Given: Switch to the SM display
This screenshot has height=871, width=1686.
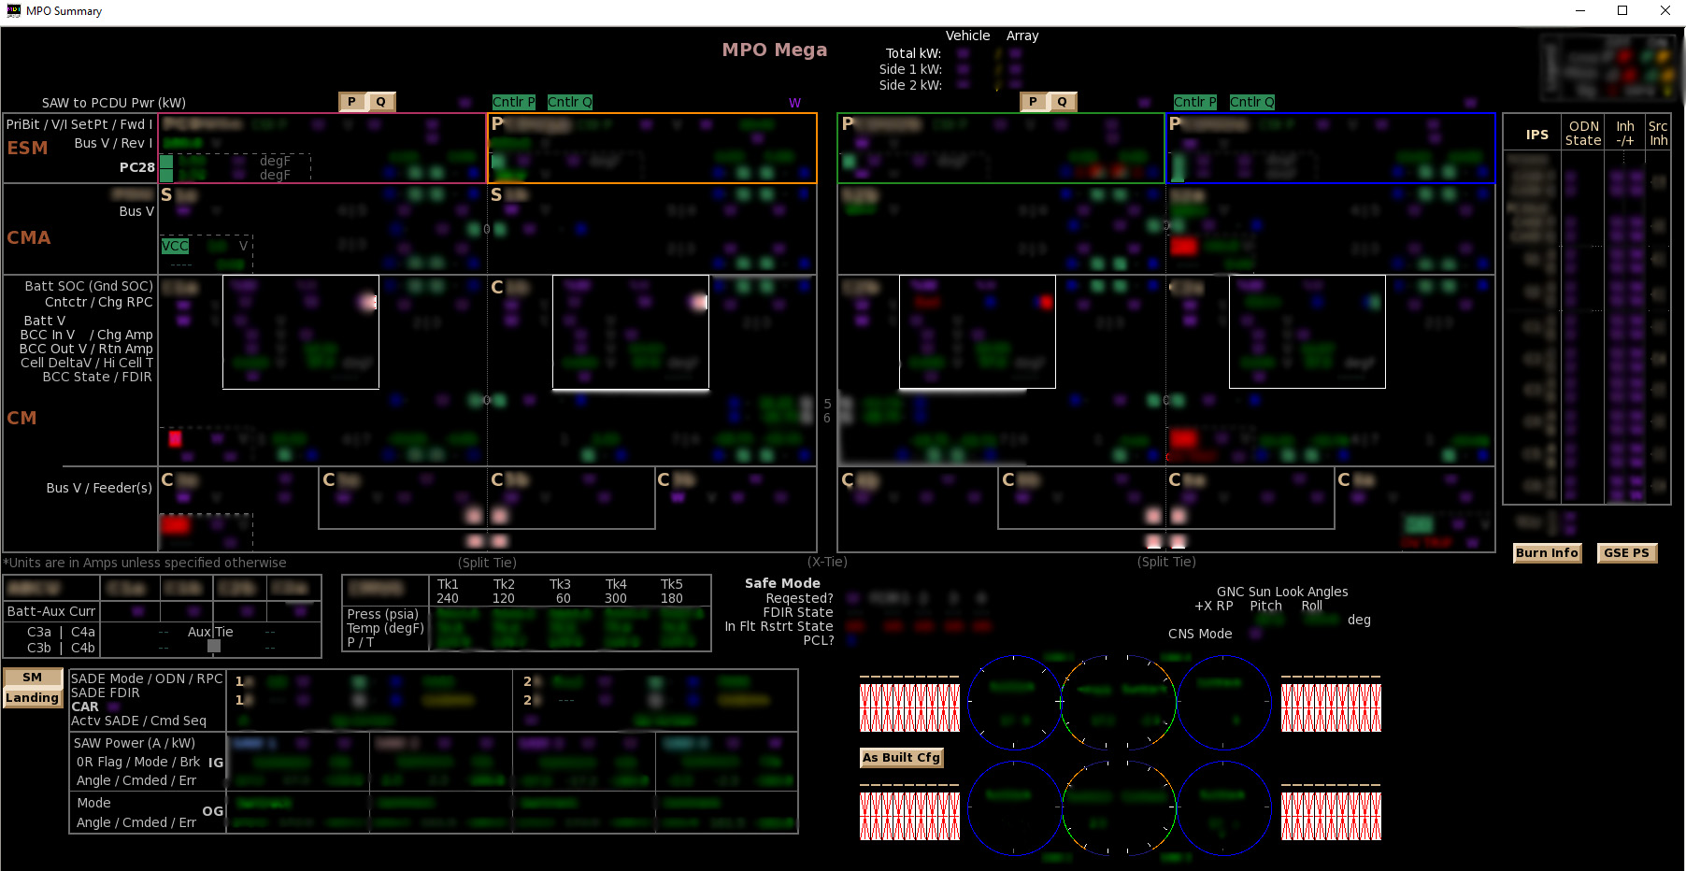Looking at the screenshot, I should click(32, 677).
